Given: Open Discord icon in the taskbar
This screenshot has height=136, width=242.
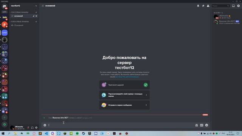Looking at the screenshot, I should click(x=96, y=133).
